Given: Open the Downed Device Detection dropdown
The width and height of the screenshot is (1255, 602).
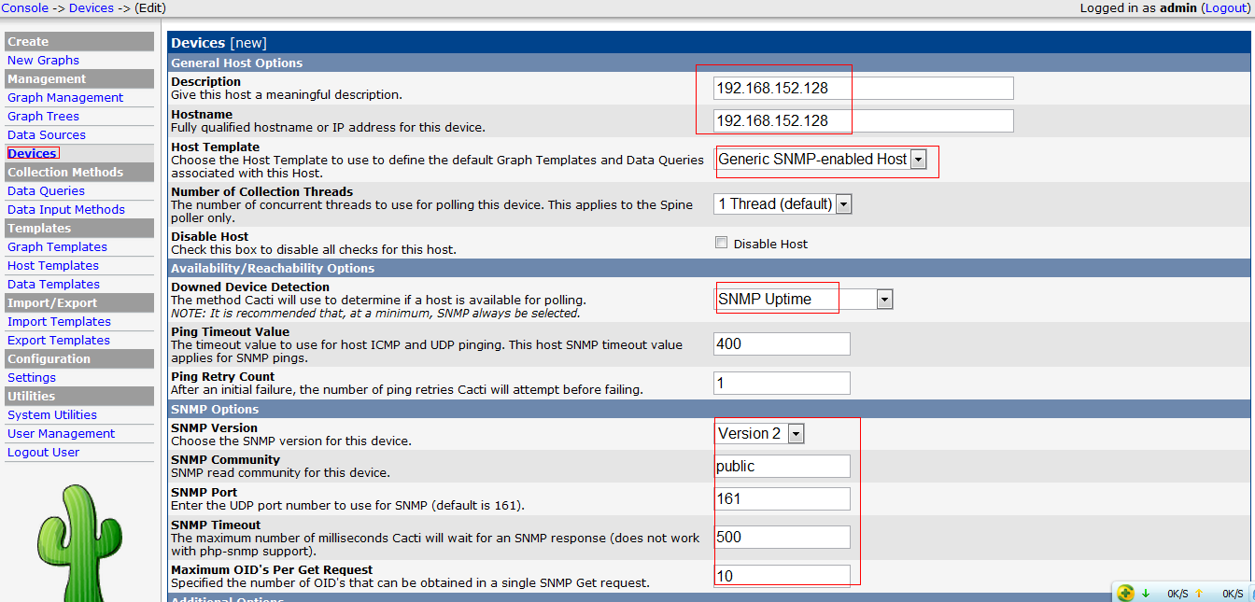Looking at the screenshot, I should click(804, 299).
